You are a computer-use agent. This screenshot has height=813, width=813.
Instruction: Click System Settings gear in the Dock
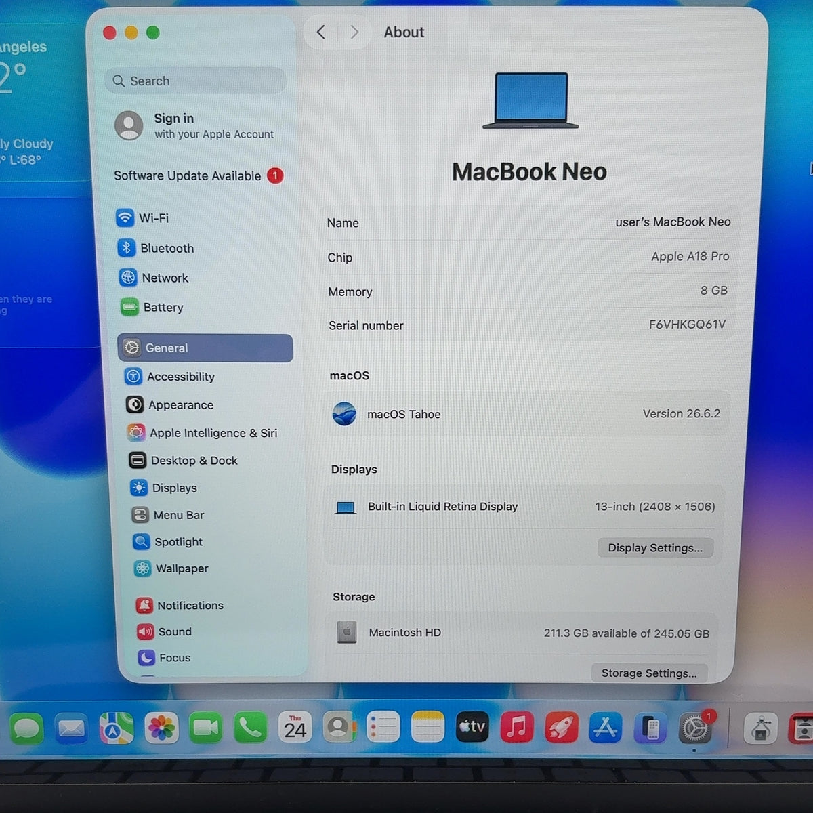(x=695, y=728)
